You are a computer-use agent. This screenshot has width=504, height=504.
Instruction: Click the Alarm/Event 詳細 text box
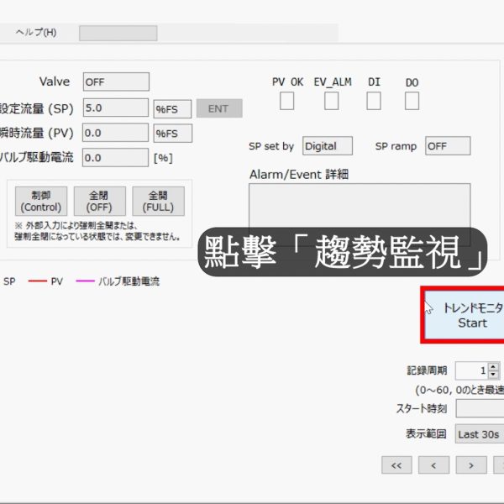(360, 214)
